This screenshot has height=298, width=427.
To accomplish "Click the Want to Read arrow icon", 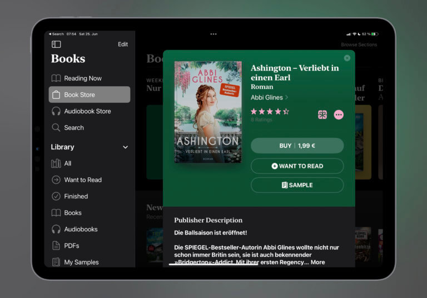I will click(56, 180).
